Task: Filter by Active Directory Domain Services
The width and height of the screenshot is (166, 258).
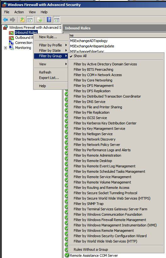Action: point(116,64)
